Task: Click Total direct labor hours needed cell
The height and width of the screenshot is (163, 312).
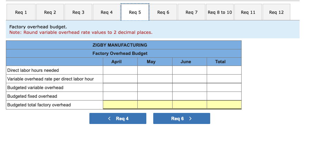Action: tap(224, 70)
